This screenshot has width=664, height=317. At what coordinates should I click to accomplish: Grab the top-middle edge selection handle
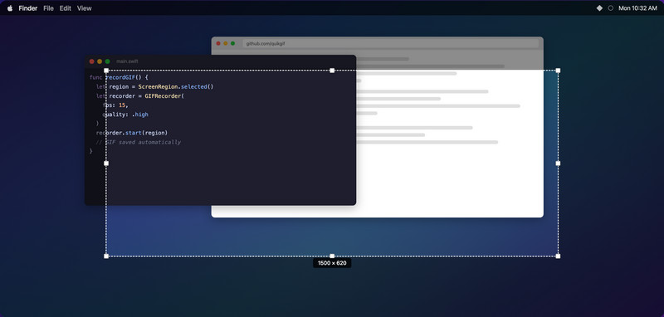point(332,71)
